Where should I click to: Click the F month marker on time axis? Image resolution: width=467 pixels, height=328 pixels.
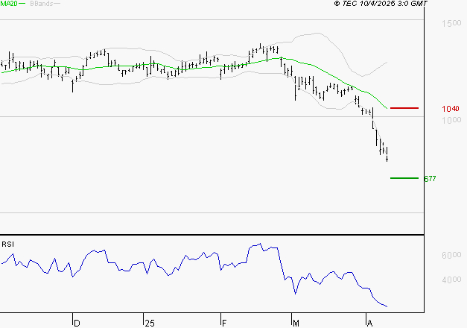pos(224,322)
